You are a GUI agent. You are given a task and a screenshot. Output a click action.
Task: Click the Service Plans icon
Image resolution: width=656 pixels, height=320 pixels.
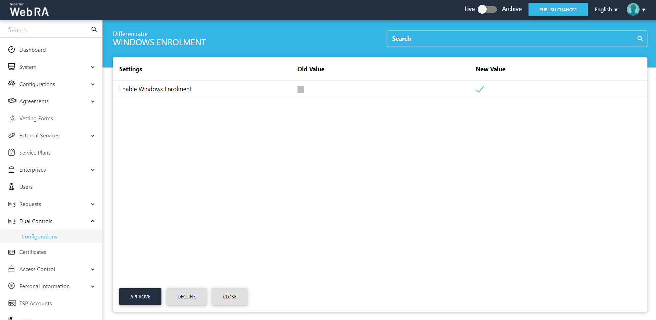[x=12, y=152]
